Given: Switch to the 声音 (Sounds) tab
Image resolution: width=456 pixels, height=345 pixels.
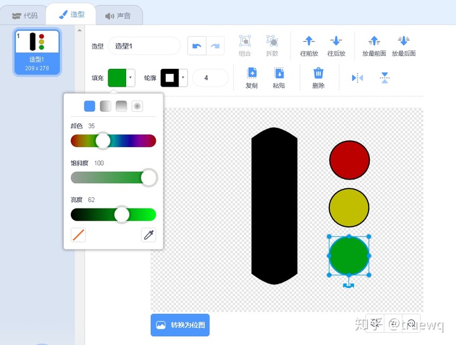Looking at the screenshot, I should tap(118, 16).
